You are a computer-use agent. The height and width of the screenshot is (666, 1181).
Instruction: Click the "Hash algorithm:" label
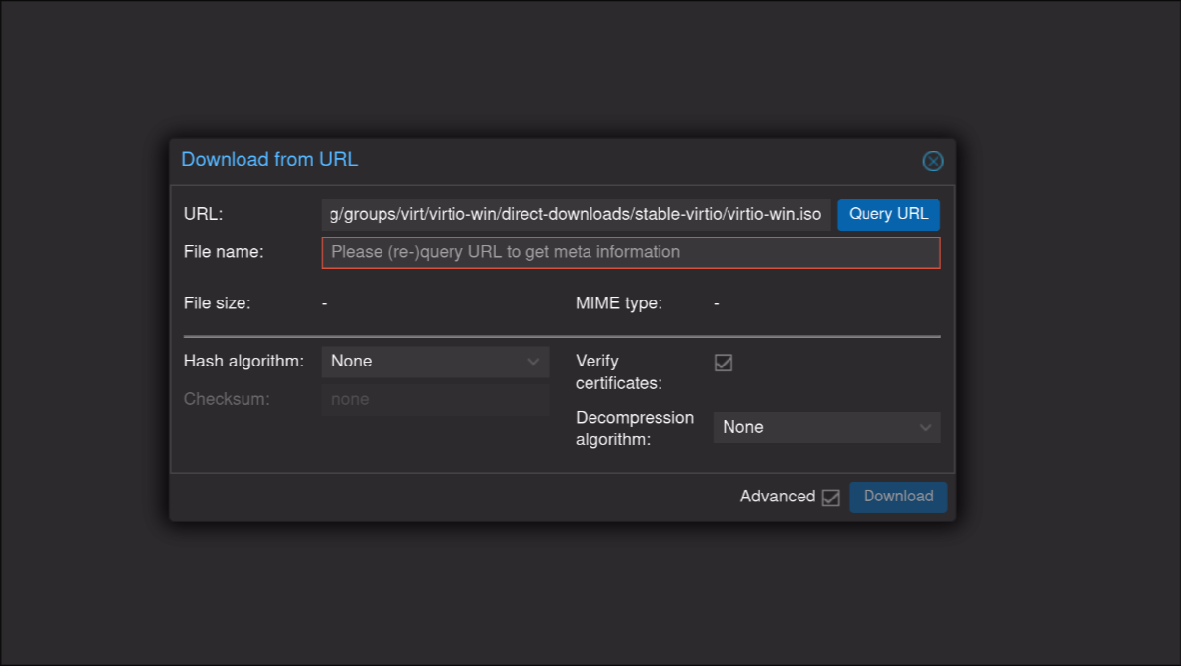click(243, 362)
